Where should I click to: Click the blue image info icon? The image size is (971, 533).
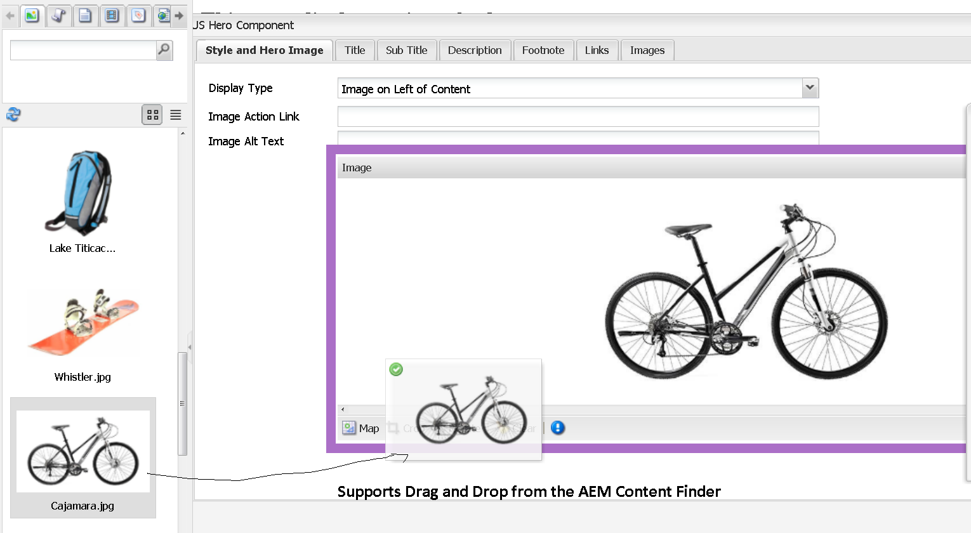pos(558,428)
